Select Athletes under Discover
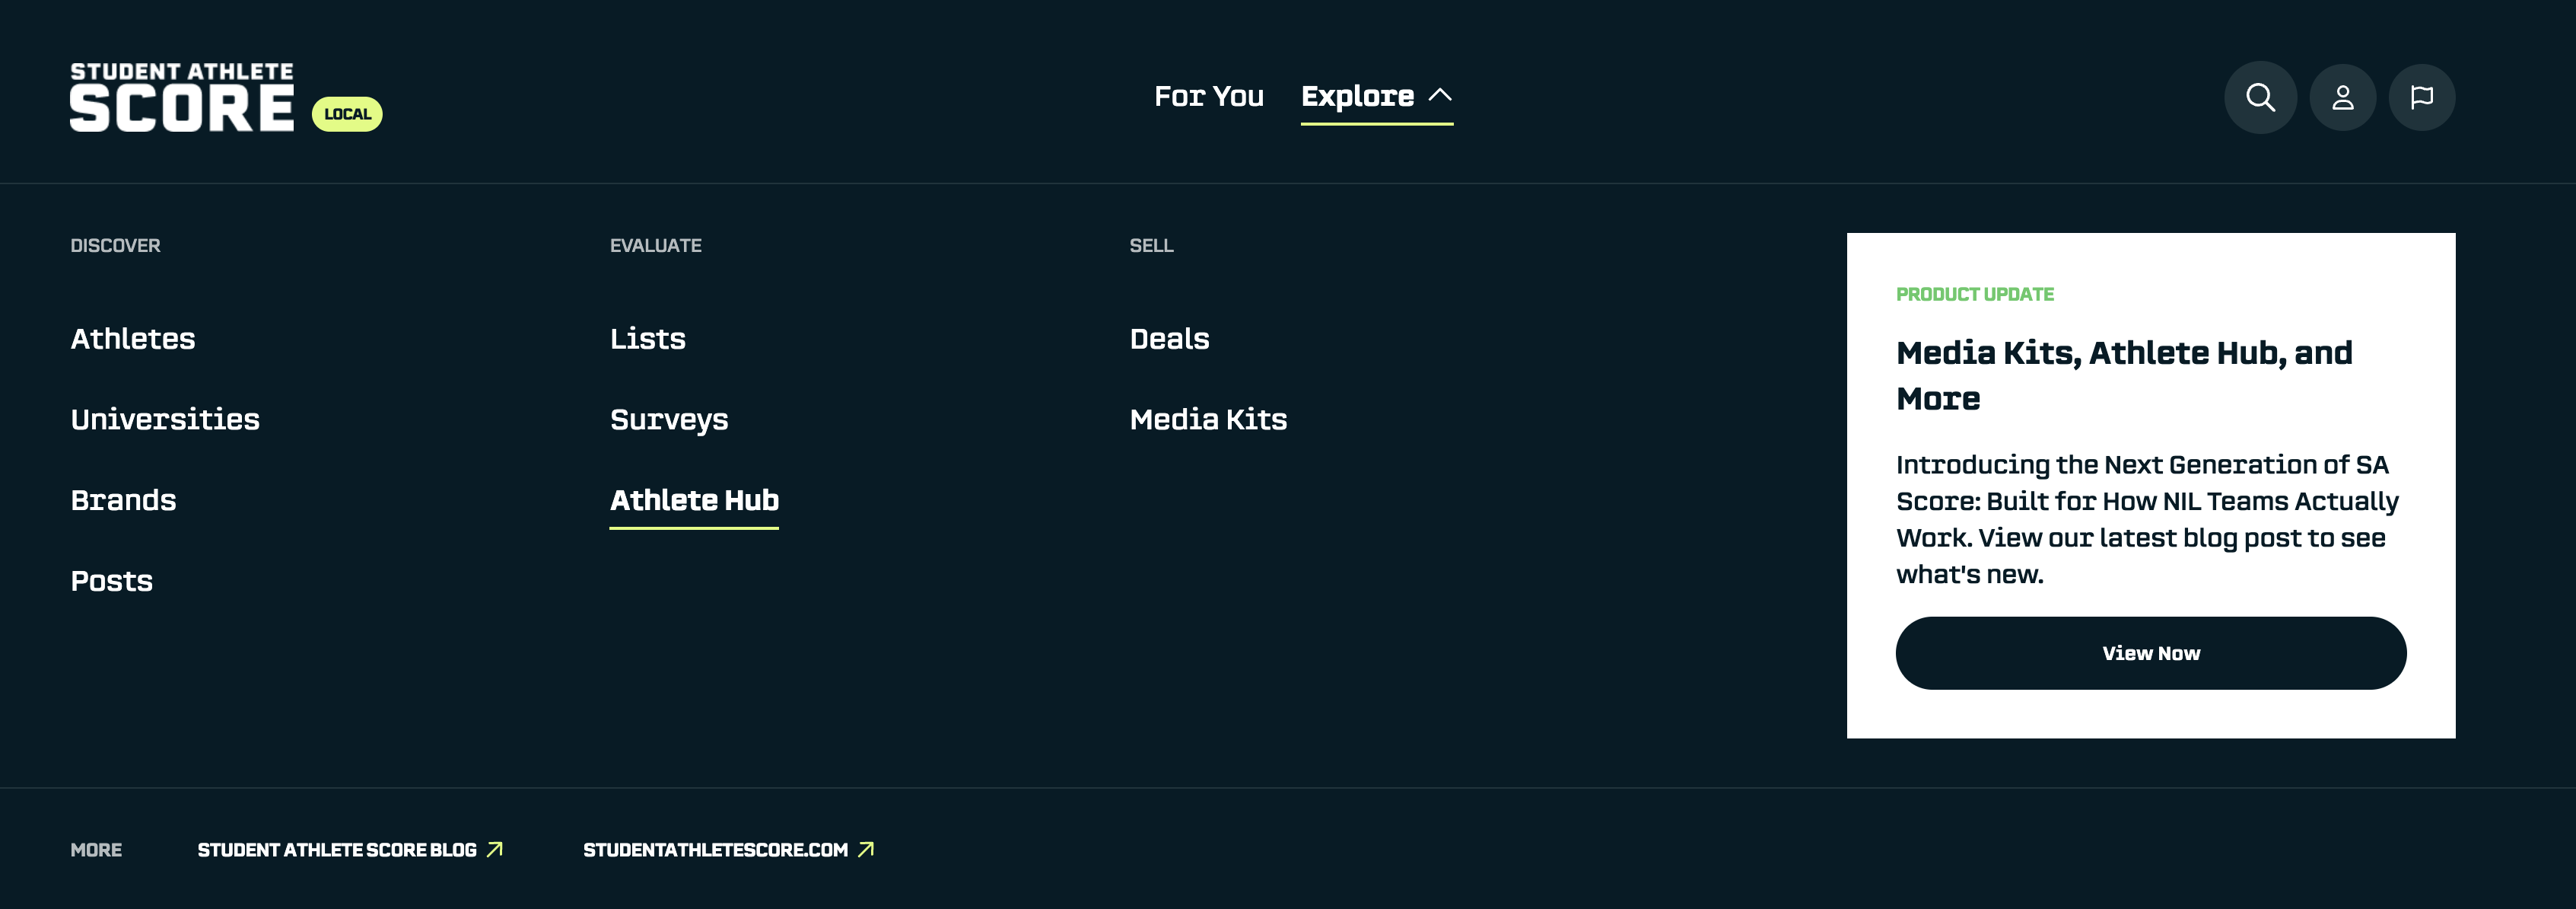The height and width of the screenshot is (909, 2576). click(x=133, y=338)
